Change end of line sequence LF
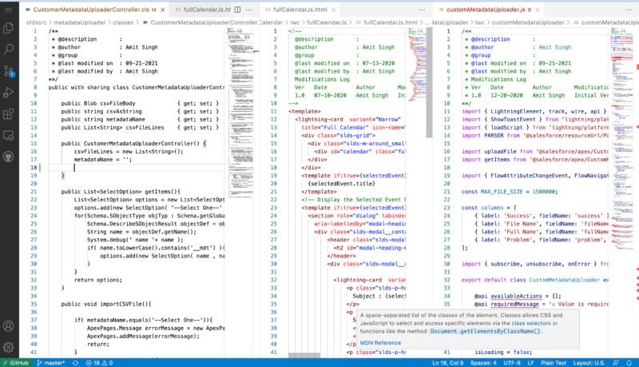Viewport: 639px width, 367px height. click(x=530, y=362)
